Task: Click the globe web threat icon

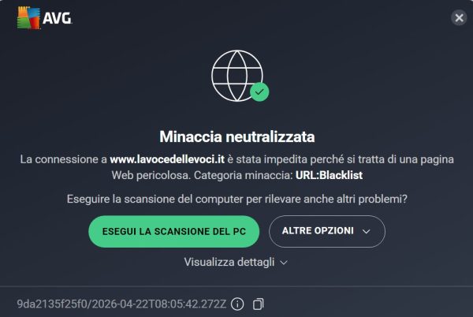Action: [x=237, y=76]
